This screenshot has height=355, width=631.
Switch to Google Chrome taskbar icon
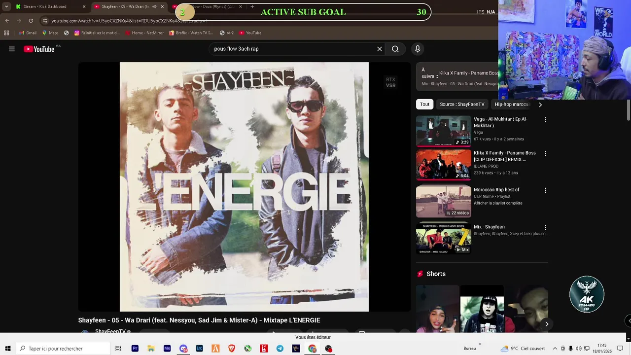pos(312,349)
